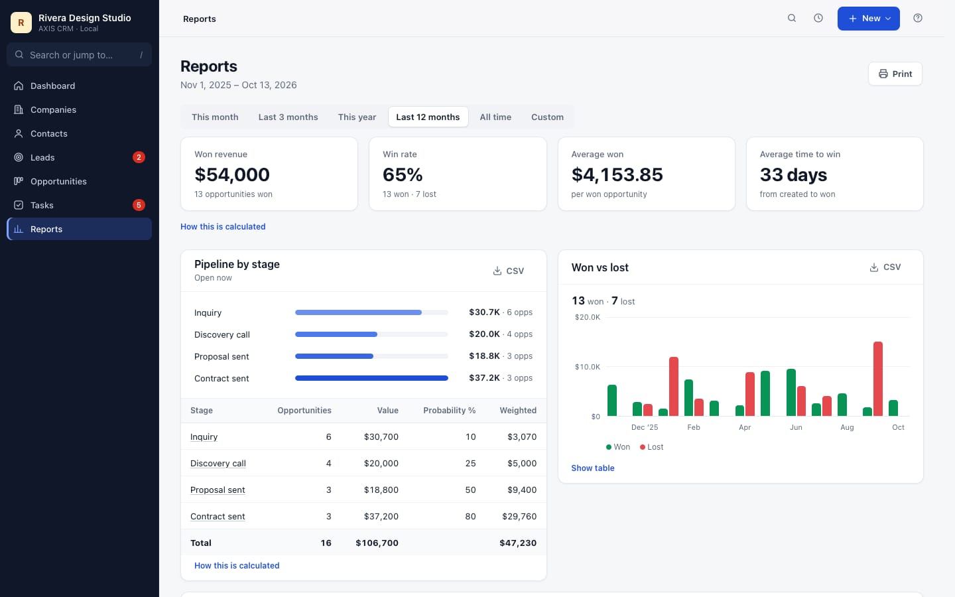Click the Leads badge showing 2
The image size is (955, 597).
coord(139,157)
